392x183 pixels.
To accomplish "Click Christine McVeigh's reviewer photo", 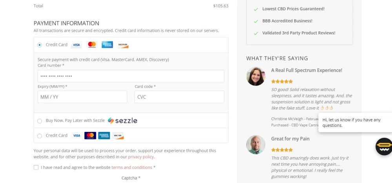I will tap(256, 76).
